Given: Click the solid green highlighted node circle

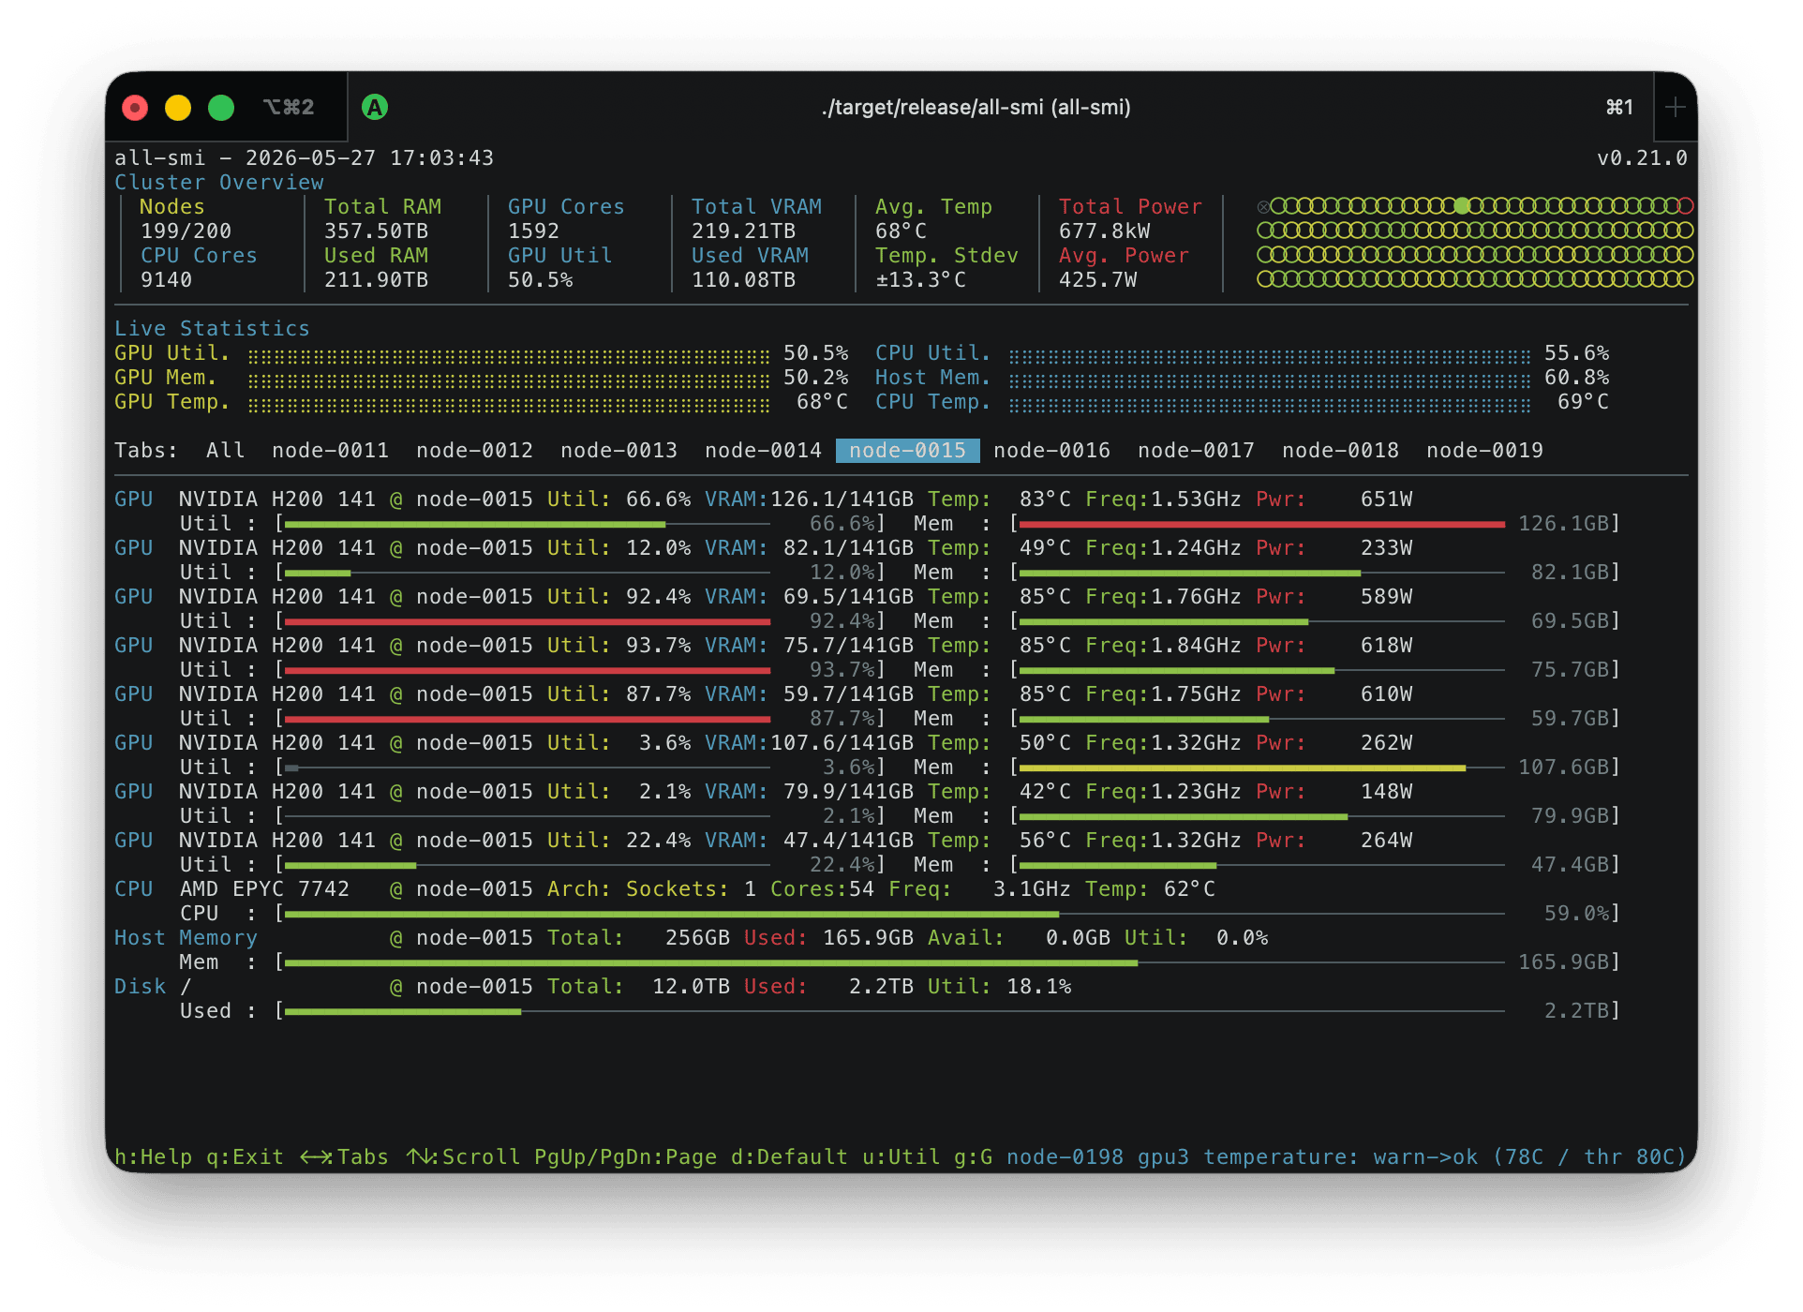Looking at the screenshot, I should click(x=1462, y=205).
